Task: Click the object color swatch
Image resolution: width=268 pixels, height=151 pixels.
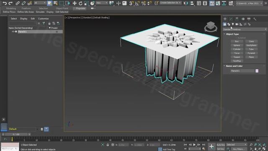Action: point(257,71)
